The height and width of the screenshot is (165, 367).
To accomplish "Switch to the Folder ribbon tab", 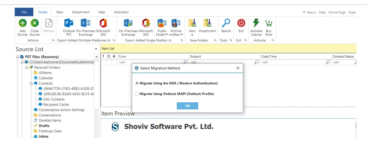I will 43,12.
